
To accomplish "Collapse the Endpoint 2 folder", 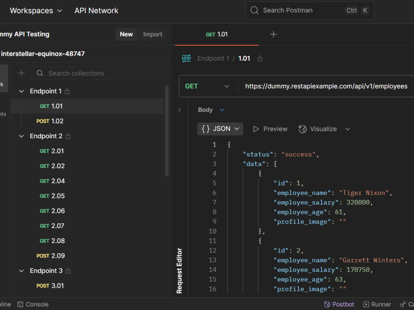I will (x=22, y=136).
